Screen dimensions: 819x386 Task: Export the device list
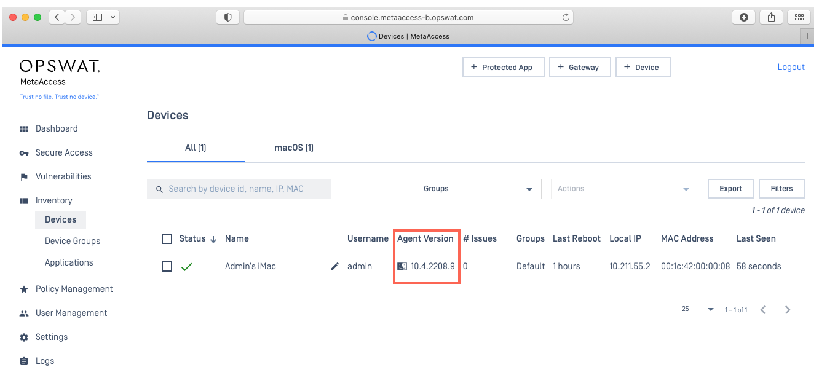tap(730, 189)
